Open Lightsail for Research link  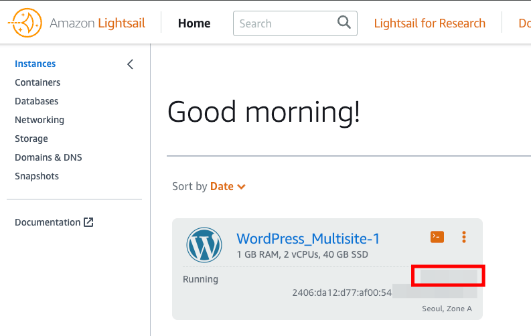(430, 23)
